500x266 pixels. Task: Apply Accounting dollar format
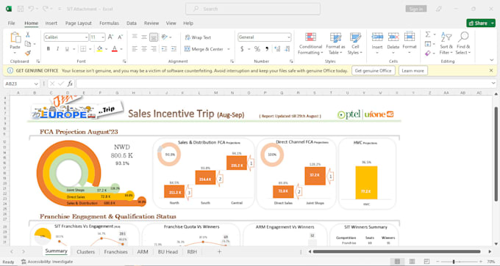[242, 49]
